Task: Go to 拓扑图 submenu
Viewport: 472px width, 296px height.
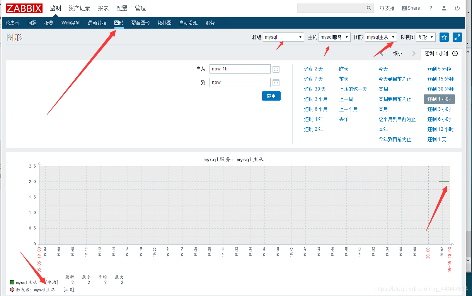Action: pyautogui.click(x=164, y=23)
